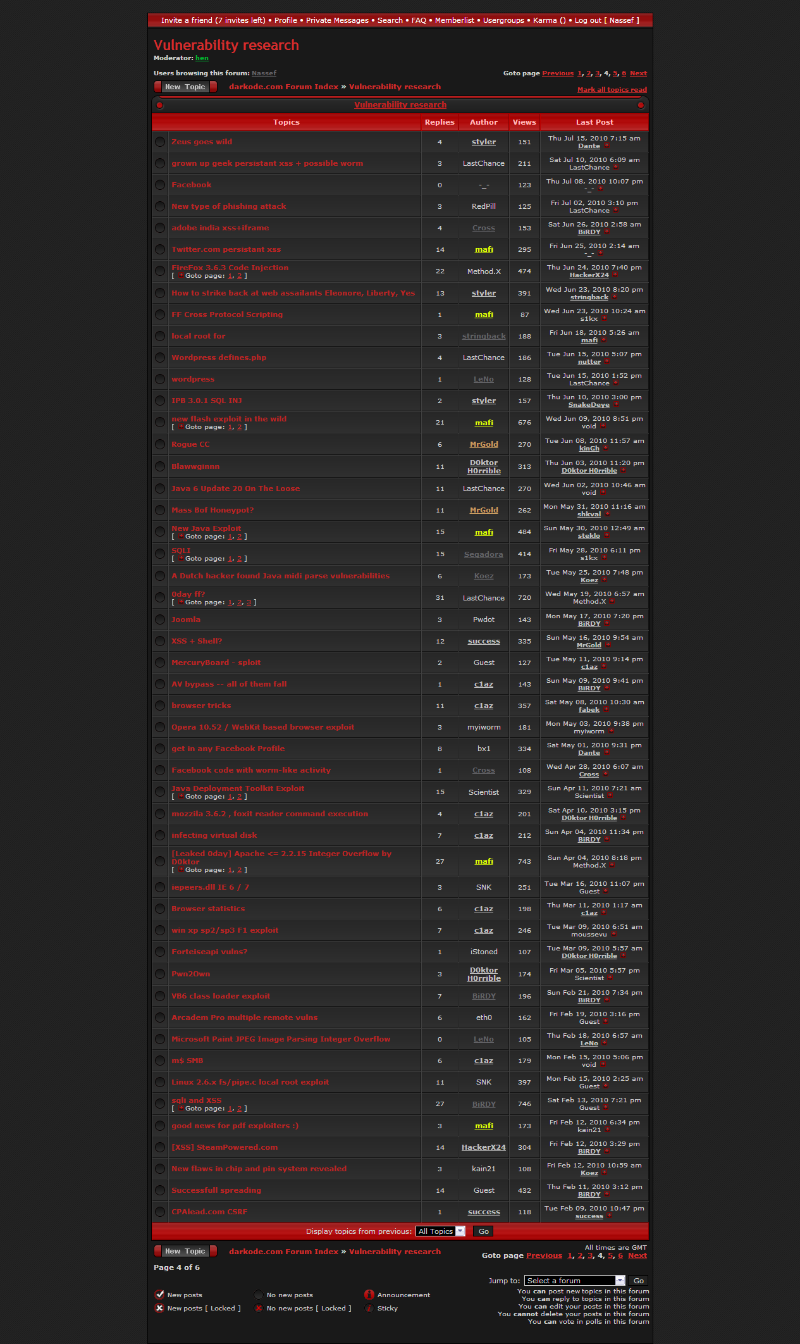Click Mark all topics read link
This screenshot has width=800, height=1344.
click(612, 90)
